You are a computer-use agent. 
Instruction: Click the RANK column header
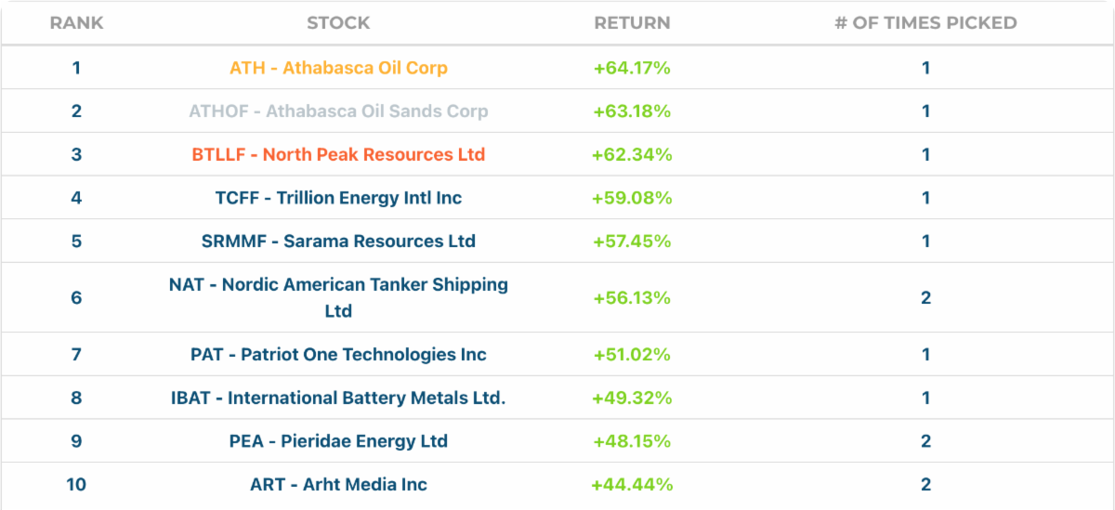click(x=76, y=23)
